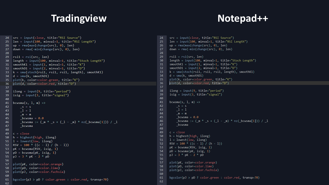Click line number 24 in the Tradingview pane
Image resolution: width=329 pixels, height=185 pixels.
point(7,38)
